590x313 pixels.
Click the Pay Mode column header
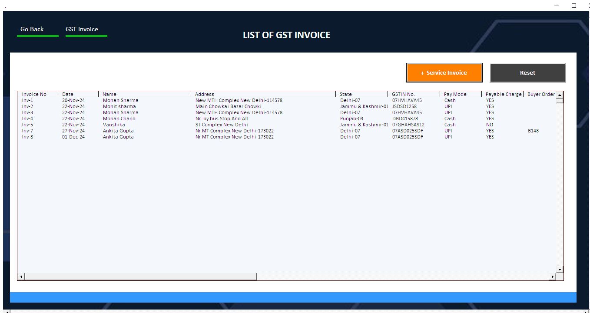(455, 94)
